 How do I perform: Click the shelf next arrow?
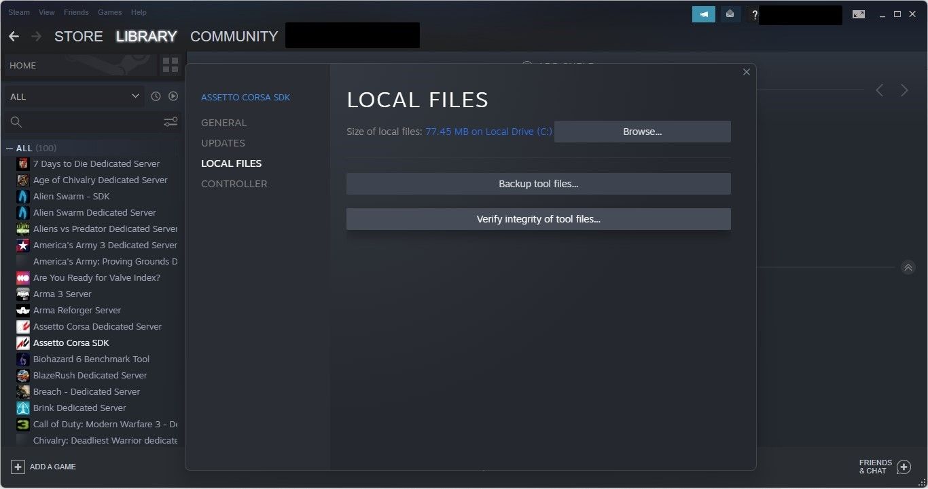click(904, 90)
